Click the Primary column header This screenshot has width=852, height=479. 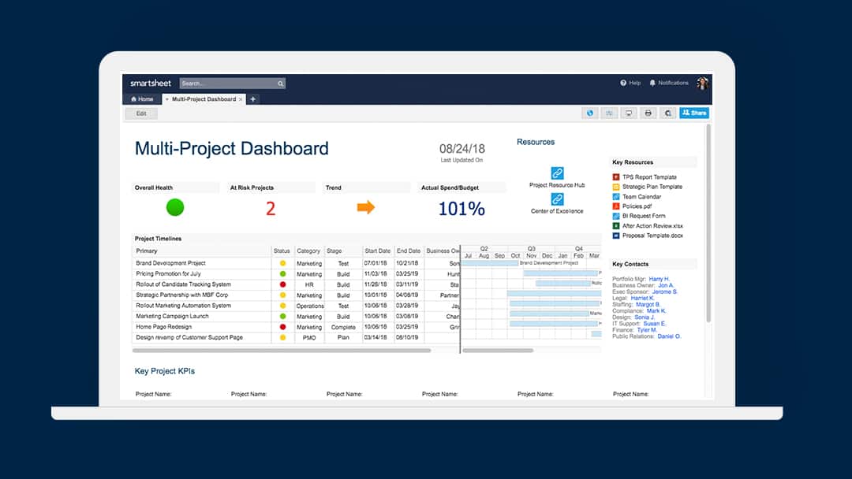tap(202, 251)
